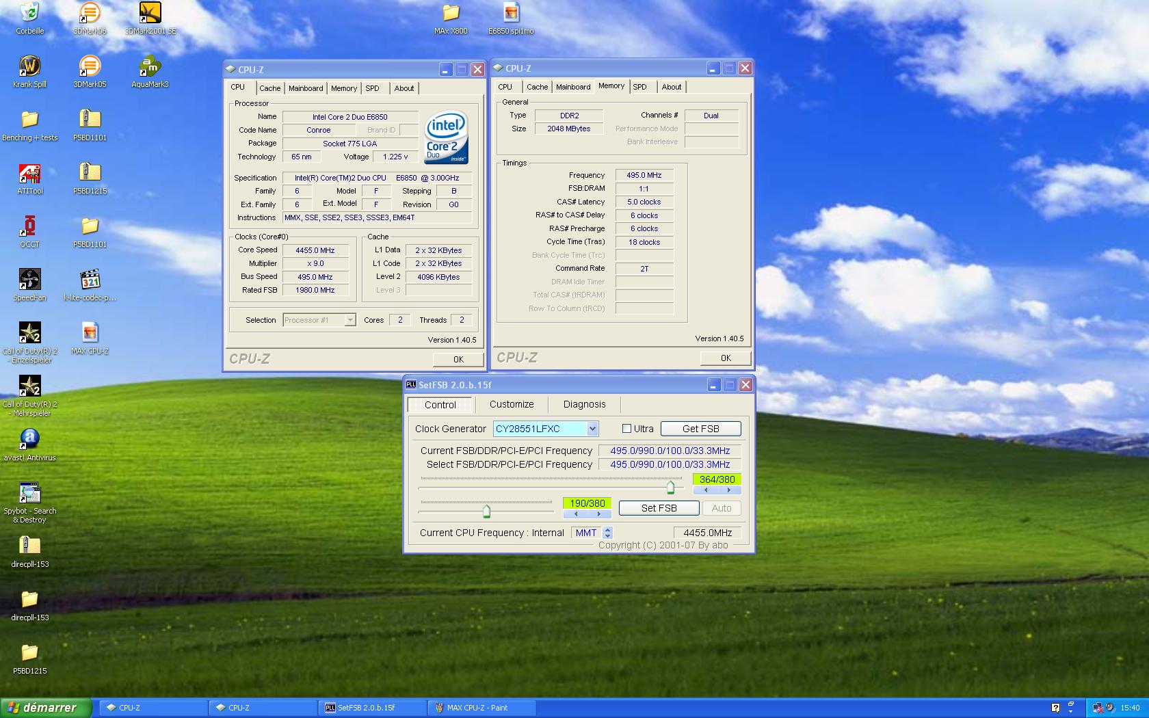Open About tab in right CPU-Z window

[x=671, y=87]
